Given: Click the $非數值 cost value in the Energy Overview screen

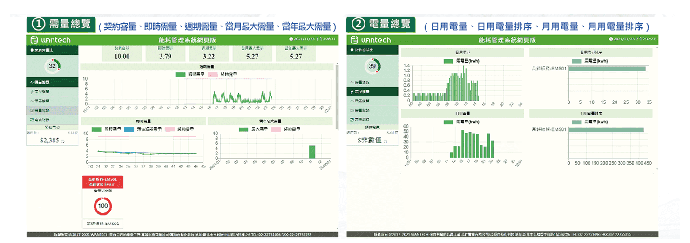Looking at the screenshot, I should pyautogui.click(x=372, y=140).
